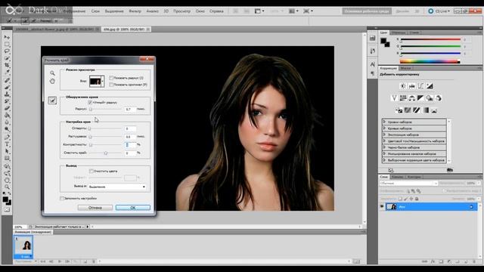This screenshot has height=272, width=484.
Task: Add a Channel Mixer adjustment
Action: tap(439, 98)
